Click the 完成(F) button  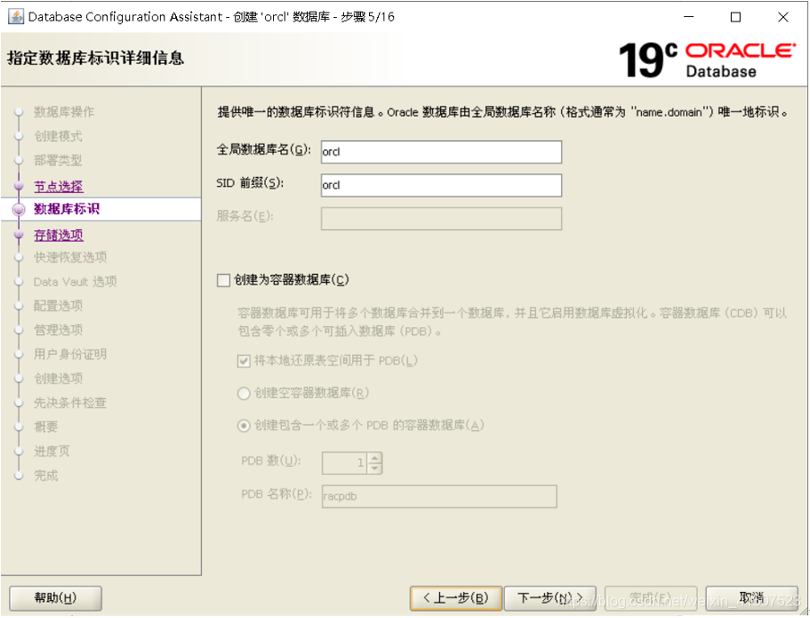click(650, 598)
